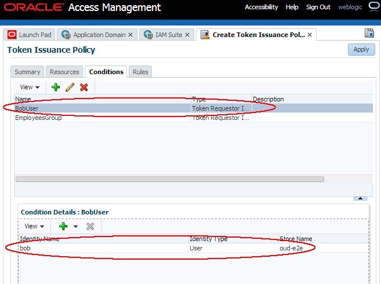Click the IAM Suite tab globe icon
The width and height of the screenshot is (381, 284).
tap(148, 35)
